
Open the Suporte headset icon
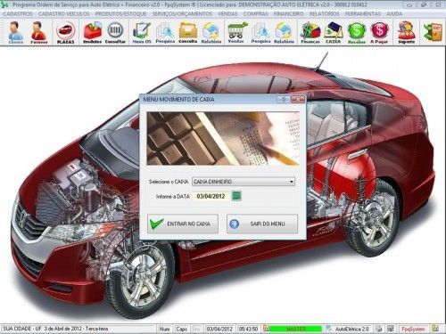coord(406,33)
